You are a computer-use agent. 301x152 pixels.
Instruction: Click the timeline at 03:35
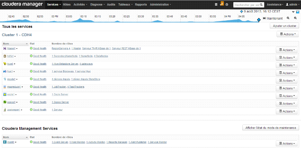(x=155, y=17)
